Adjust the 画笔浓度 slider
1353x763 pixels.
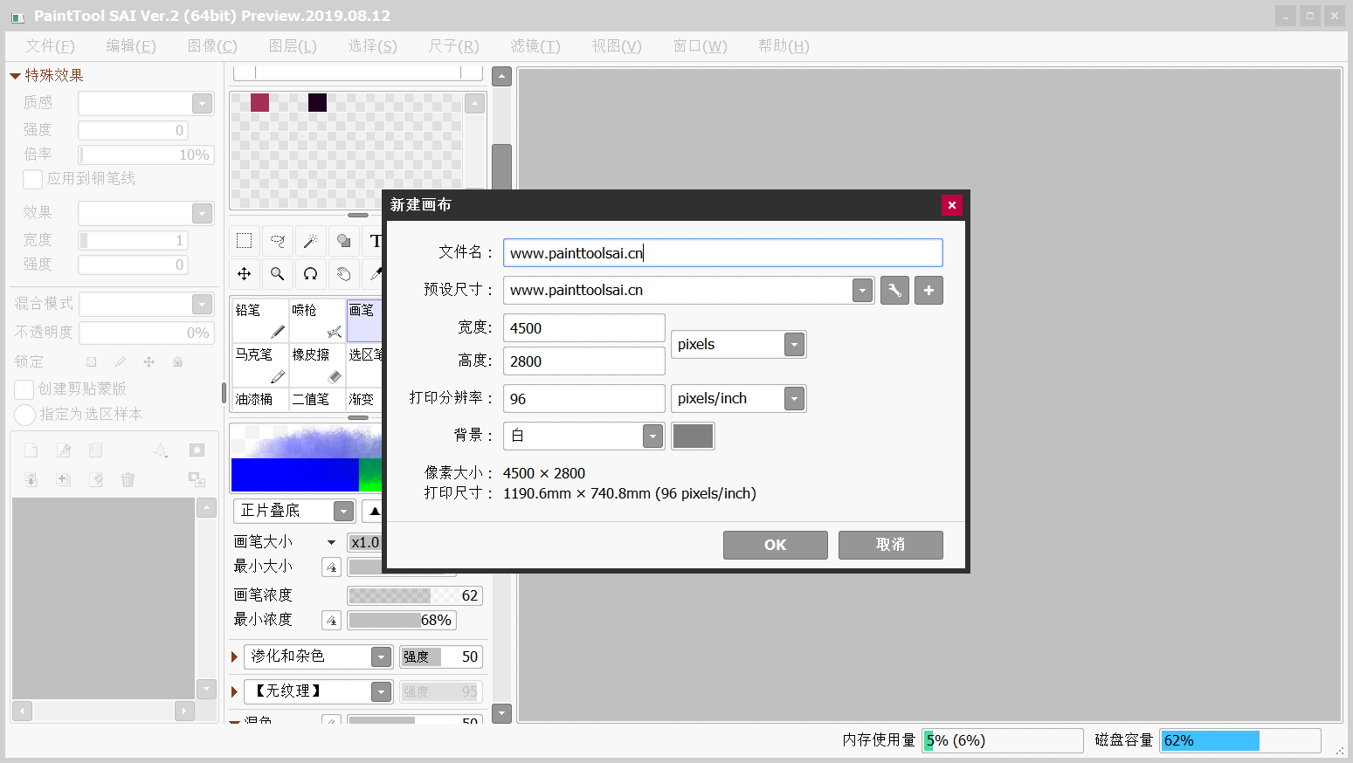pyautogui.click(x=415, y=595)
